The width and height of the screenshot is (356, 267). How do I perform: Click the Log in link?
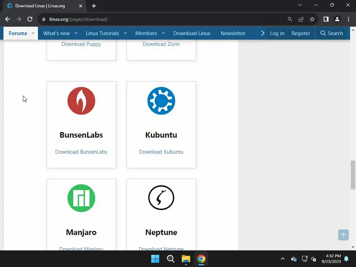click(277, 33)
